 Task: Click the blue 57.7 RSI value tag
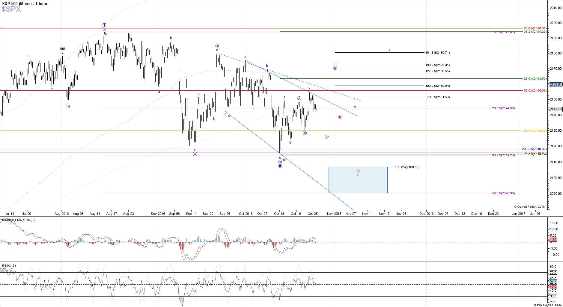point(553,282)
